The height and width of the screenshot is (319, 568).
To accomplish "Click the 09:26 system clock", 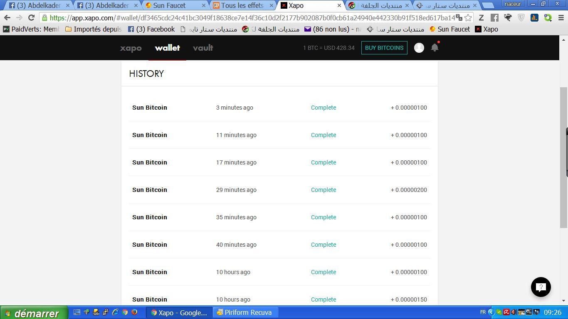I will 553,312.
